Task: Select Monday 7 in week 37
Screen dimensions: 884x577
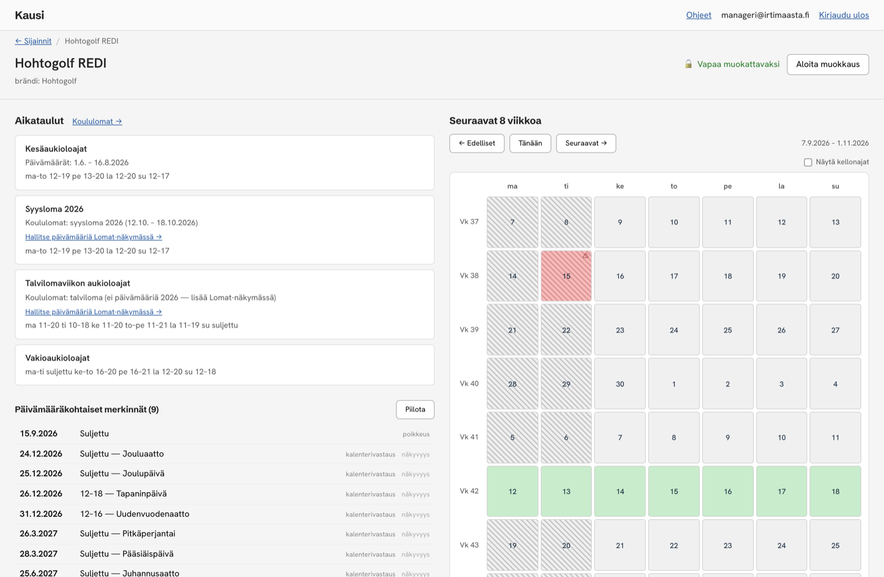Action: (512, 222)
